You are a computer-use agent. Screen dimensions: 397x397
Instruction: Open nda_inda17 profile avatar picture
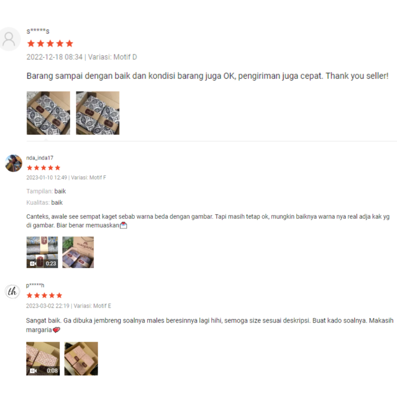(14, 163)
